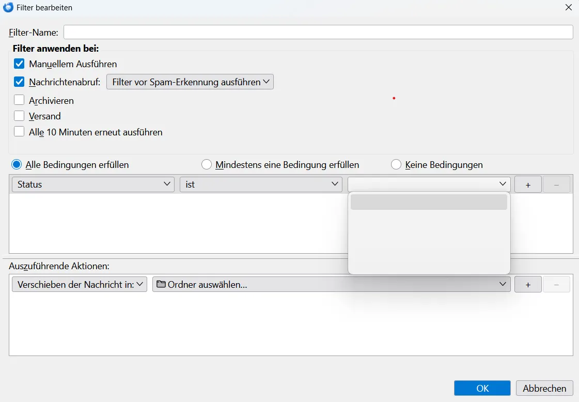The image size is (579, 402).
Task: Uncheck Manuellem Ausführen checkbox
Action: coord(19,64)
